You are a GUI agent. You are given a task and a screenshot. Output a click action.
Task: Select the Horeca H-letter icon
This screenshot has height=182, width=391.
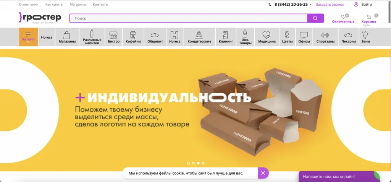174,35
